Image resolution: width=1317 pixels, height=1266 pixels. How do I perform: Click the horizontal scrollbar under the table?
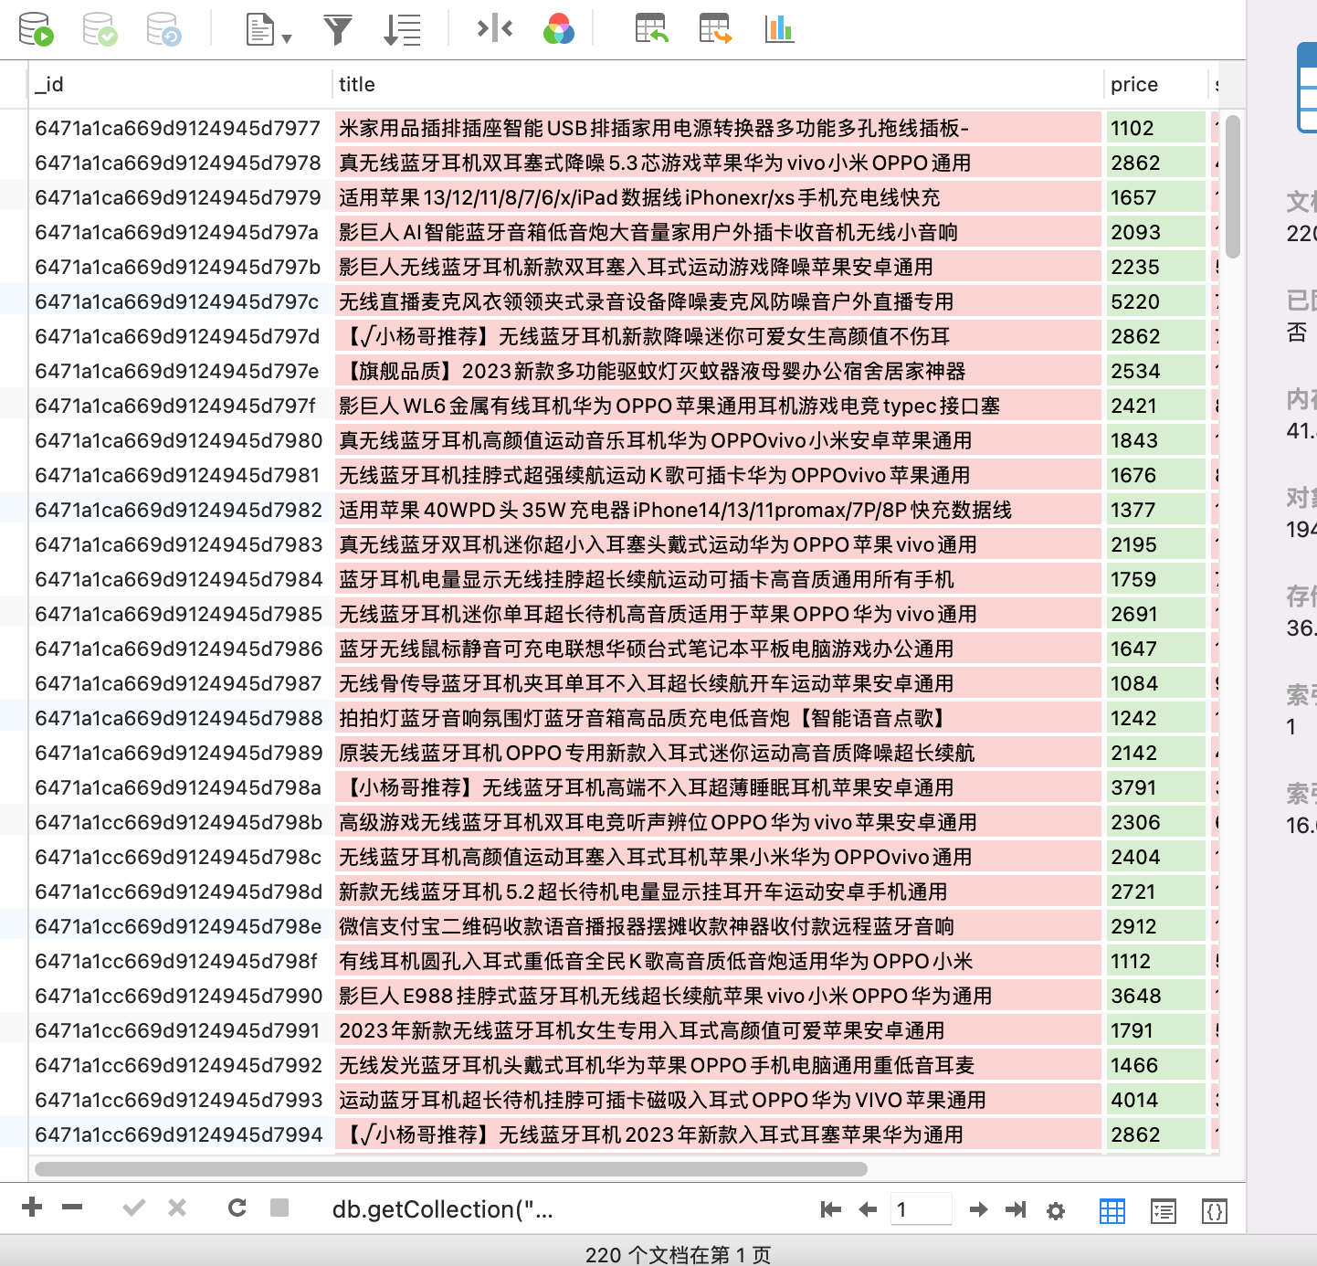(450, 1169)
